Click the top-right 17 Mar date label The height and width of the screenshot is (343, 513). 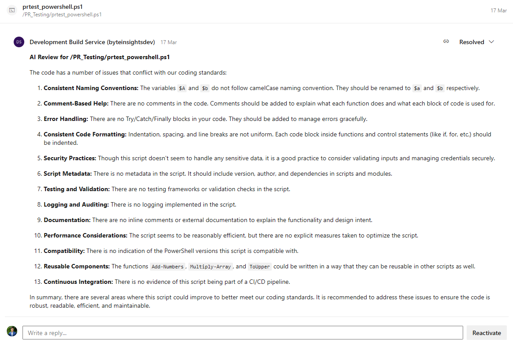(x=498, y=10)
